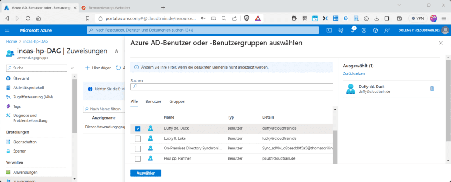The image size is (451, 182).
Task: Click Hinzufügen in the toolbar
Action: [99, 68]
